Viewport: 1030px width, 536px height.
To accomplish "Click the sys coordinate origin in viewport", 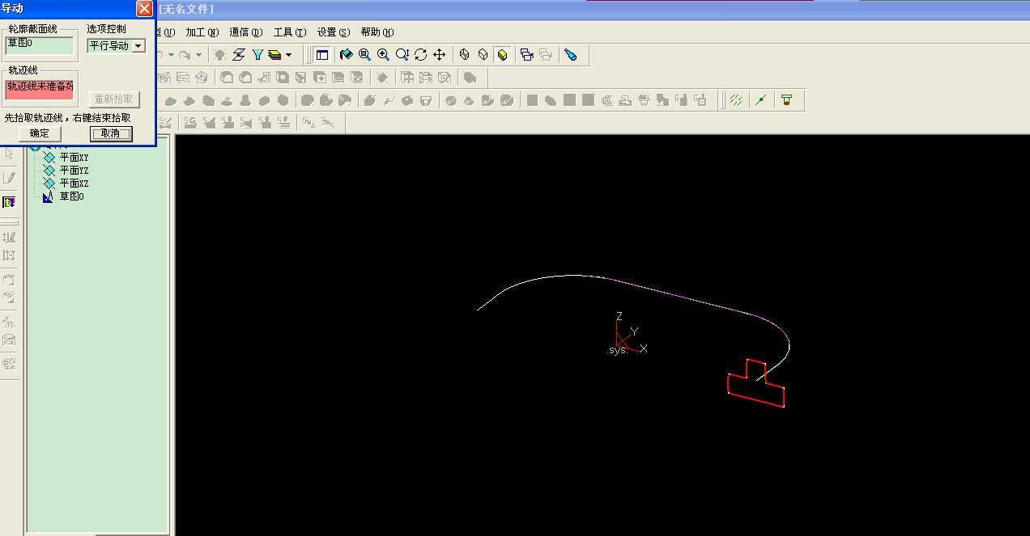I will 617,348.
